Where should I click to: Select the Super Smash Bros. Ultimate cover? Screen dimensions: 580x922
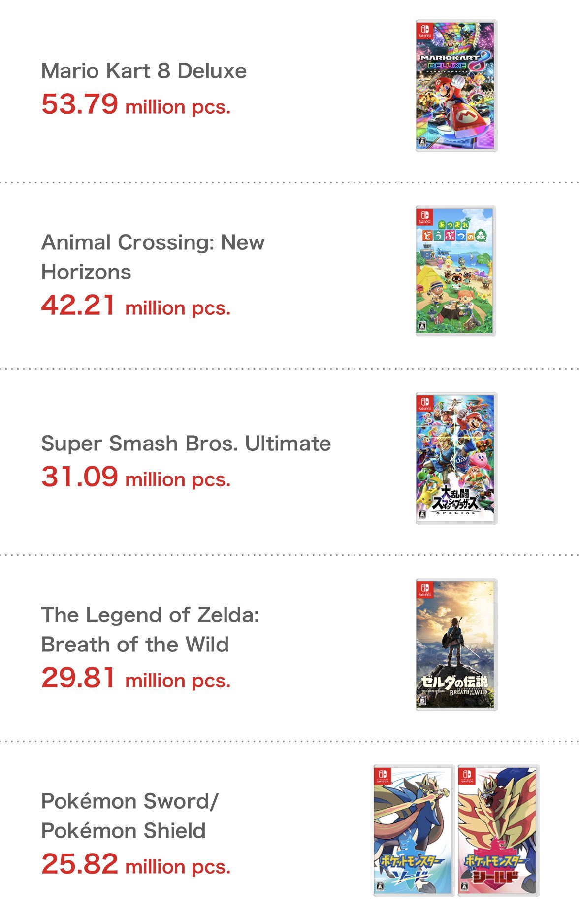(x=456, y=458)
